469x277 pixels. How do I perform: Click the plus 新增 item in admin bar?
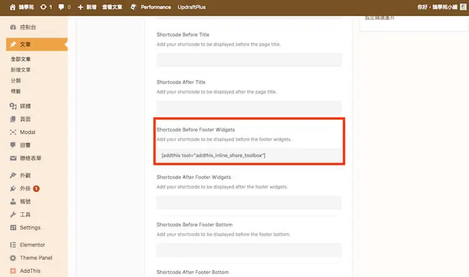click(87, 7)
